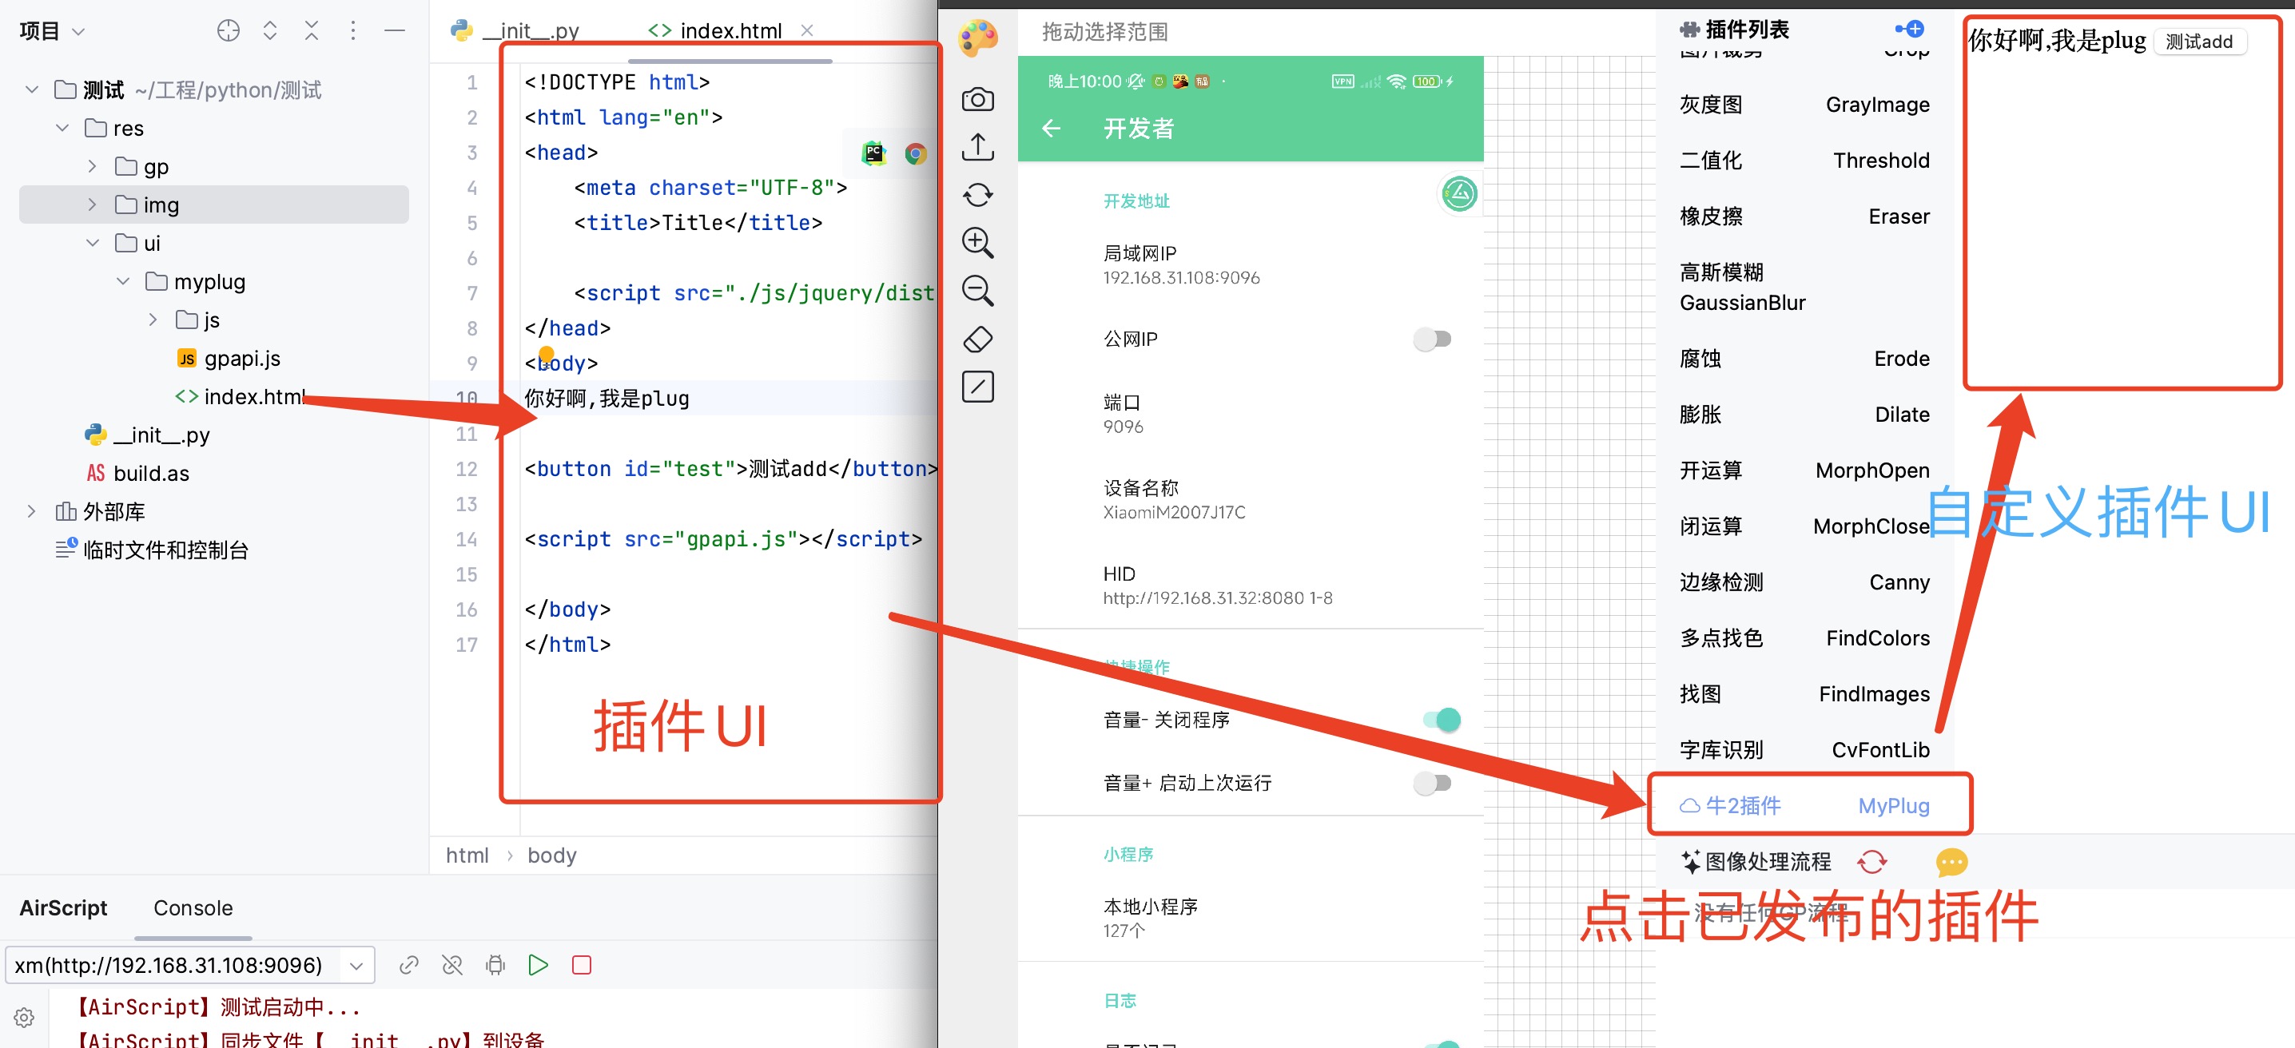Click the disconnect device icon
The height and width of the screenshot is (1048, 2295).
tap(452, 965)
